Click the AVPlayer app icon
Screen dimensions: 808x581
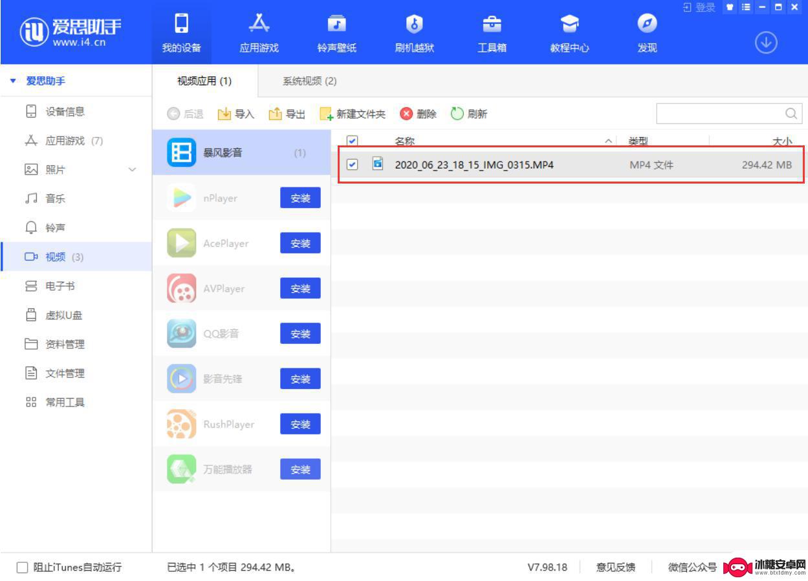[181, 288]
